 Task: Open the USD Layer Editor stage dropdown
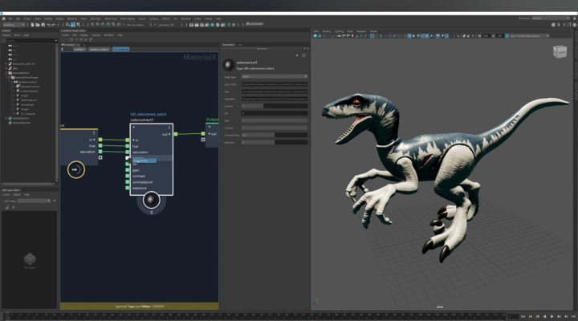coord(34,201)
